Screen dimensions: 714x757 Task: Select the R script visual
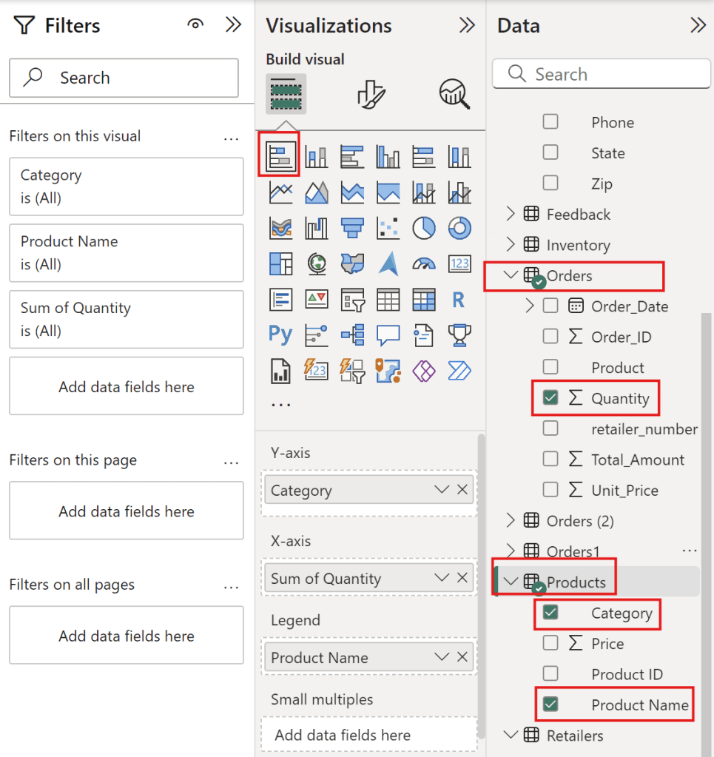point(459,299)
